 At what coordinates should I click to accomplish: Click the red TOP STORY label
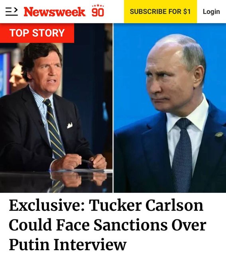(37, 33)
